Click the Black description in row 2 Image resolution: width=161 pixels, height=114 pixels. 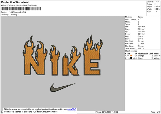pyautogui.click(x=140, y=58)
